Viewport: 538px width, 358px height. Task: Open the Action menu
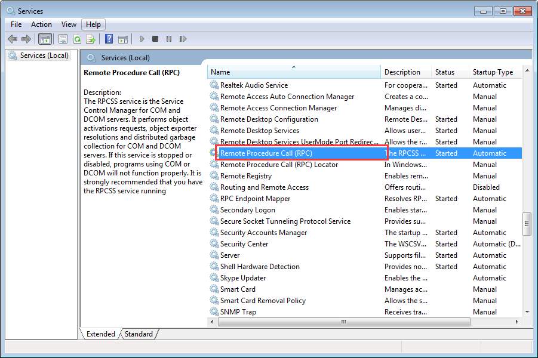pyautogui.click(x=41, y=24)
